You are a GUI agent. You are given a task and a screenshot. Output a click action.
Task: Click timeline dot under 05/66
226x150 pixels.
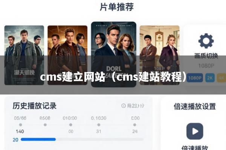(20, 125)
